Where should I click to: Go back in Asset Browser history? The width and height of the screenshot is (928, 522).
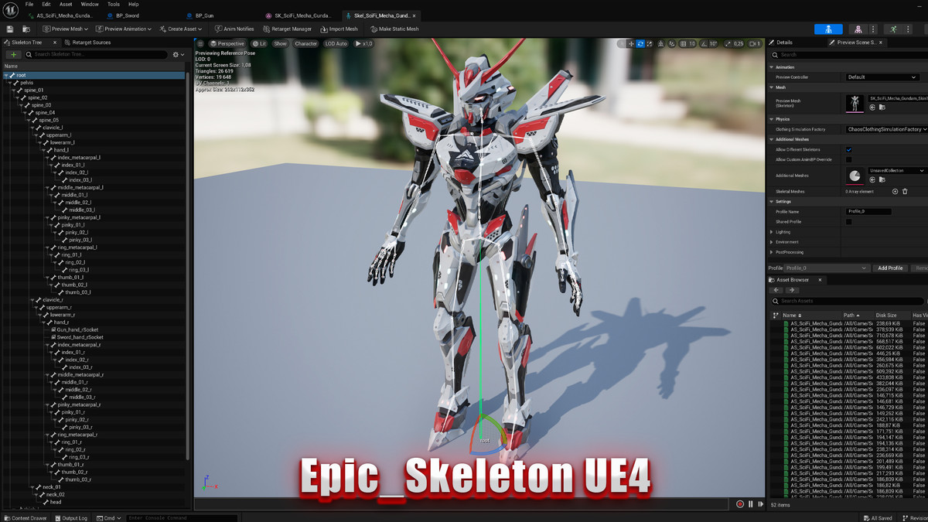[x=777, y=290]
